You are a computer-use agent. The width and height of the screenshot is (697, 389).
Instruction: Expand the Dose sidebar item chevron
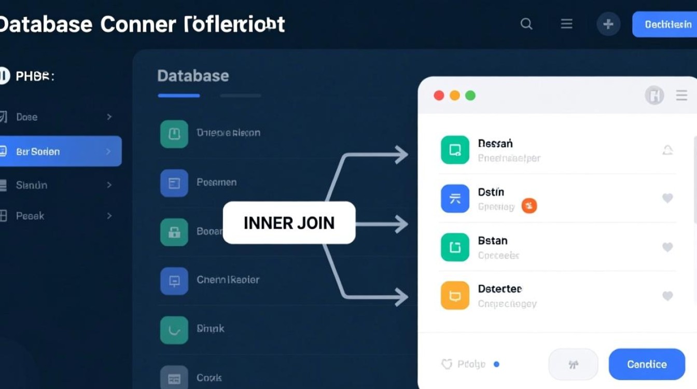pos(109,117)
